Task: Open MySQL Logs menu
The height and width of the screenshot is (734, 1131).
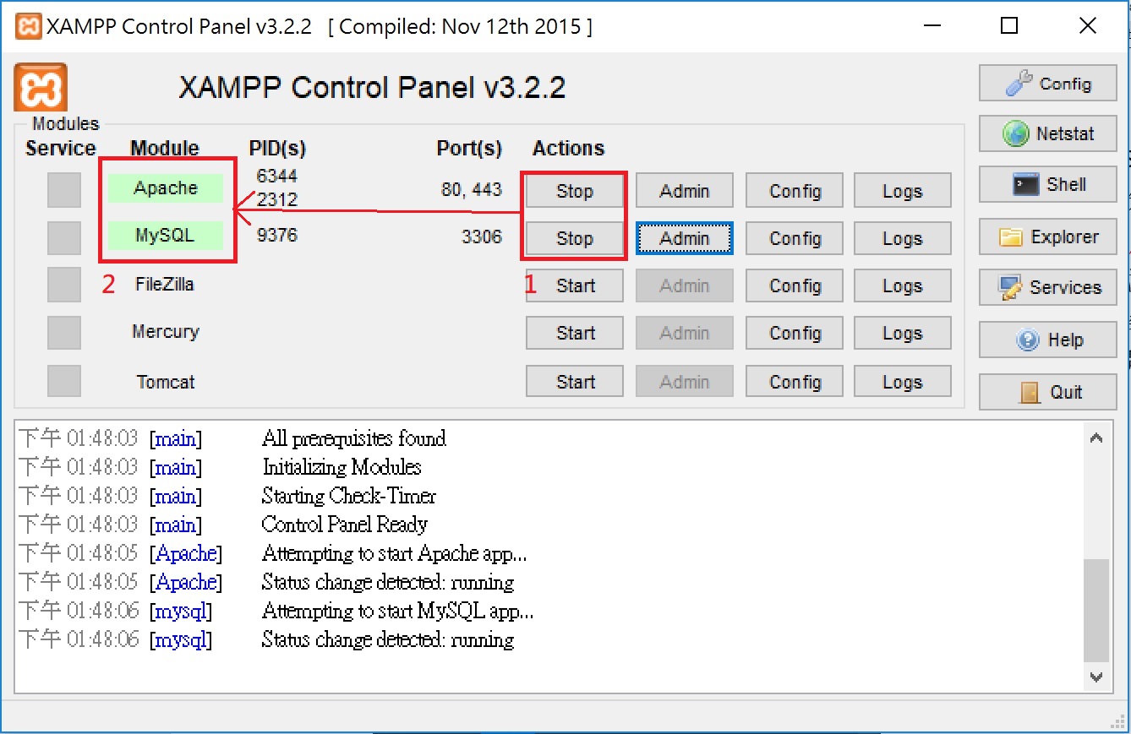Action: click(903, 238)
